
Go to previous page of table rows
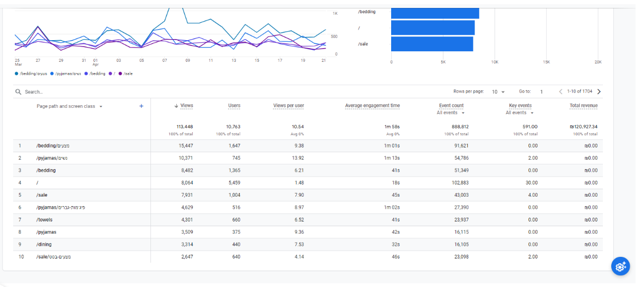click(561, 91)
